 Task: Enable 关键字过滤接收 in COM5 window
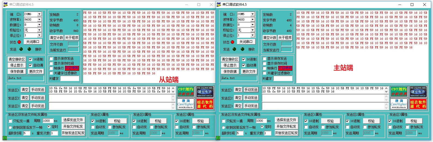(x=264, y=73)
